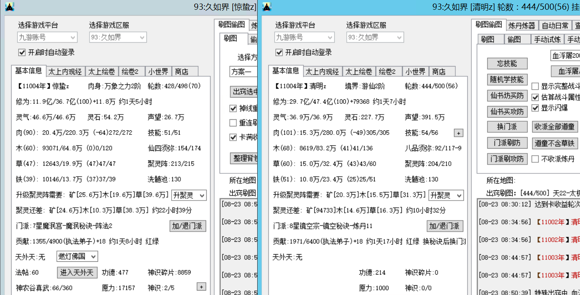Image resolution: width=580 pixels, height=295 pixels.
Task: Expand the 升聚灵 dropdown in 惊蛰z window
Action: pyautogui.click(x=188, y=195)
